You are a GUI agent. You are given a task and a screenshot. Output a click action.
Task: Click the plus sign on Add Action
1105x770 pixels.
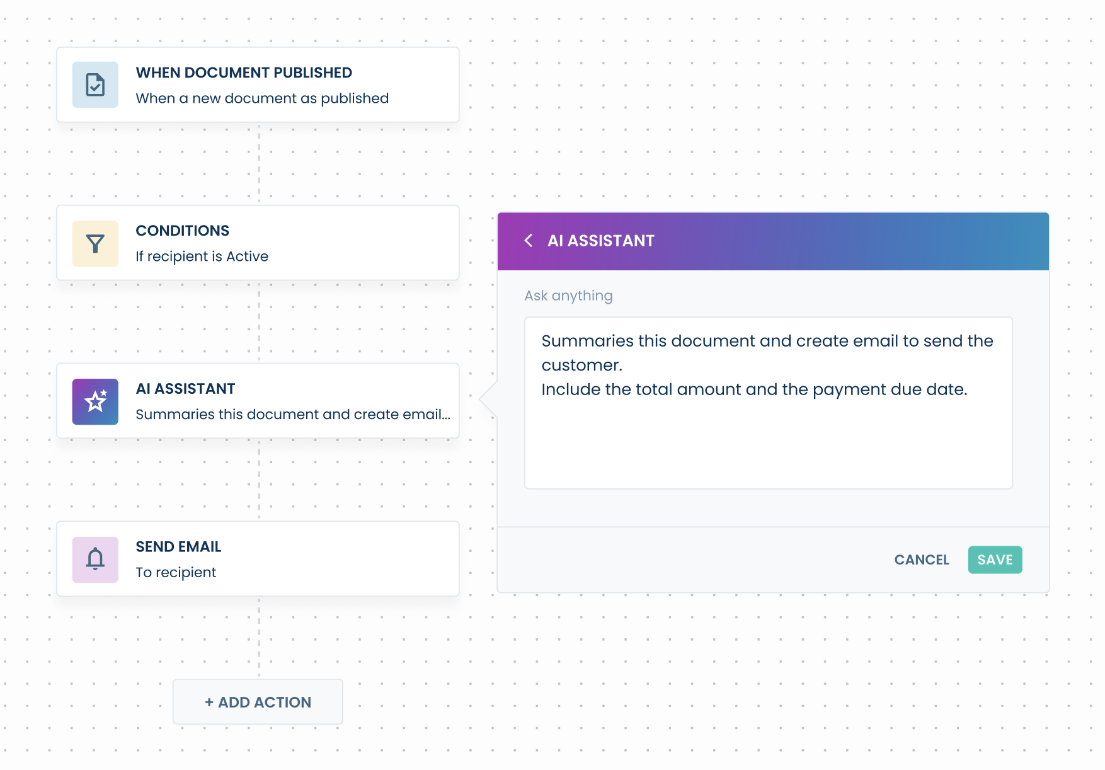coord(209,702)
